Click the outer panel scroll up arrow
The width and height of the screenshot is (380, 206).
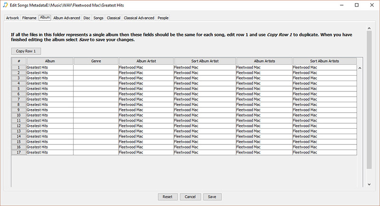click(369, 28)
